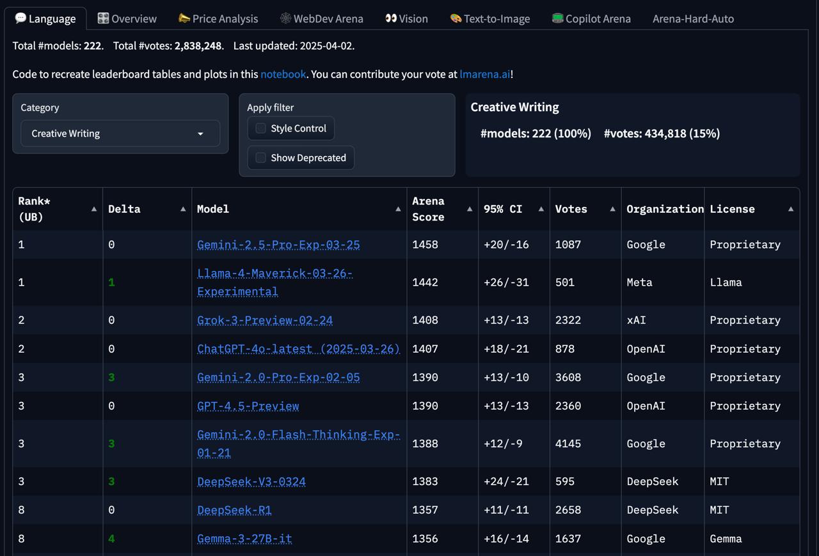Sort by Delta column arrow

(x=183, y=209)
